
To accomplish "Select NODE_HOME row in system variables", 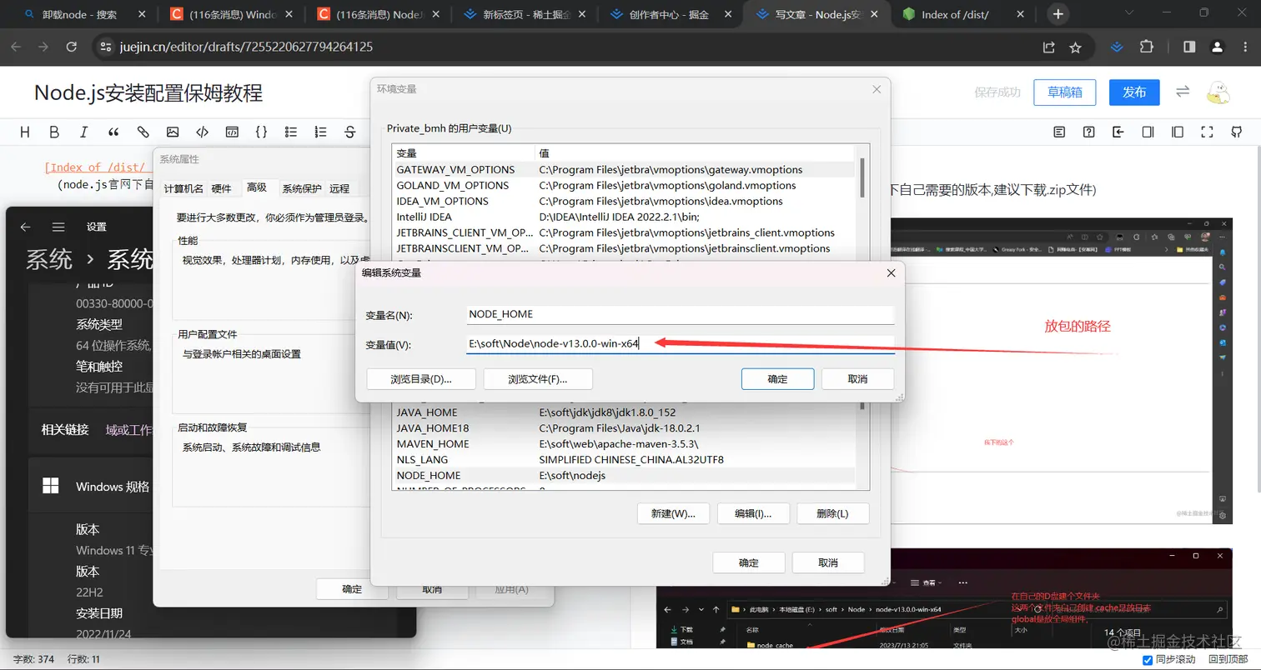I will click(625, 476).
